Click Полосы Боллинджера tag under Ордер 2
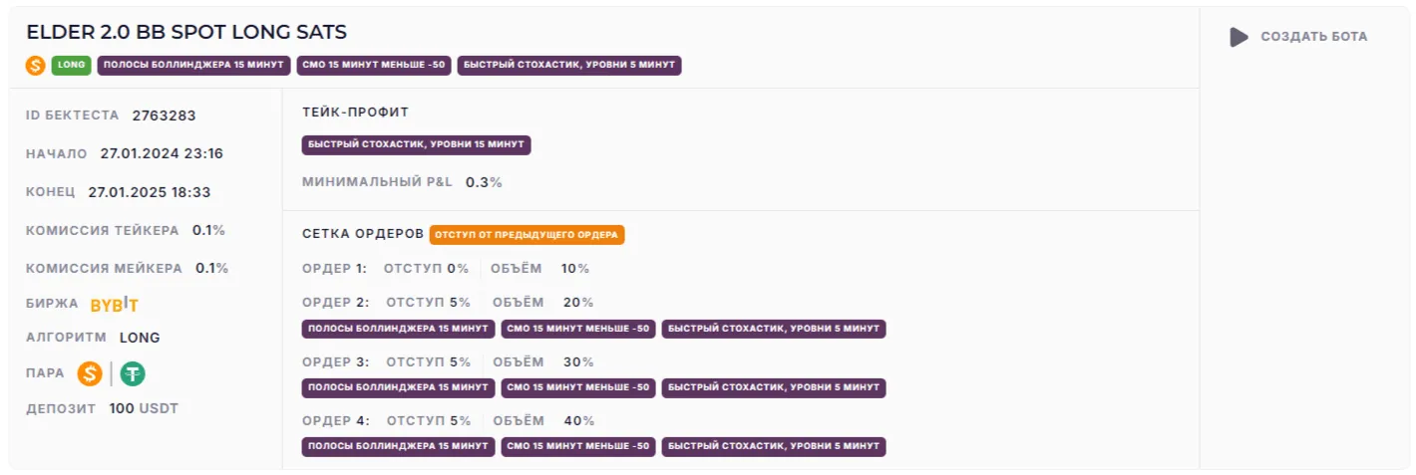 click(x=398, y=329)
